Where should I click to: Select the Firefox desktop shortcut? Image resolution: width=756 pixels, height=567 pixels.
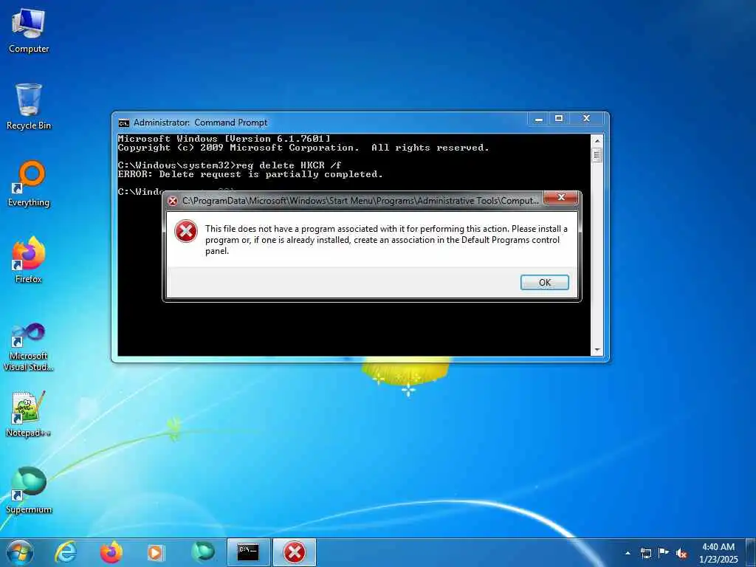coord(29,260)
